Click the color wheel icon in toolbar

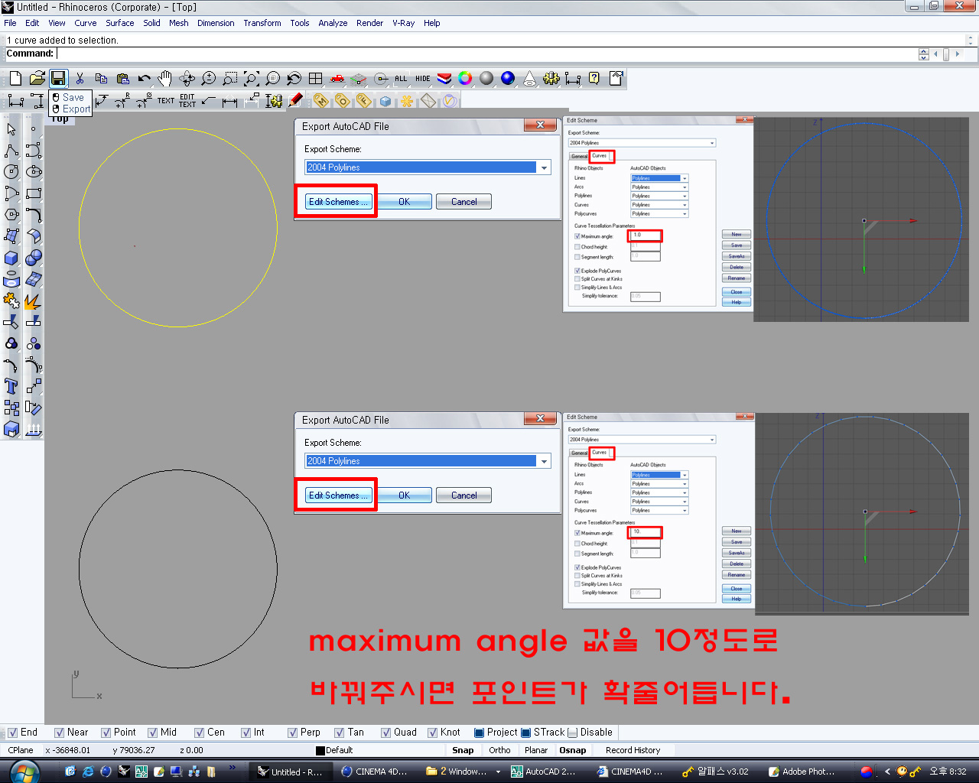click(x=465, y=79)
